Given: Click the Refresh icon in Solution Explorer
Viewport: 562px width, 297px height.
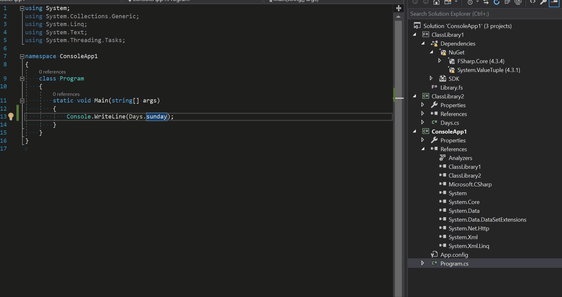Looking at the screenshot, I should 496,2.
